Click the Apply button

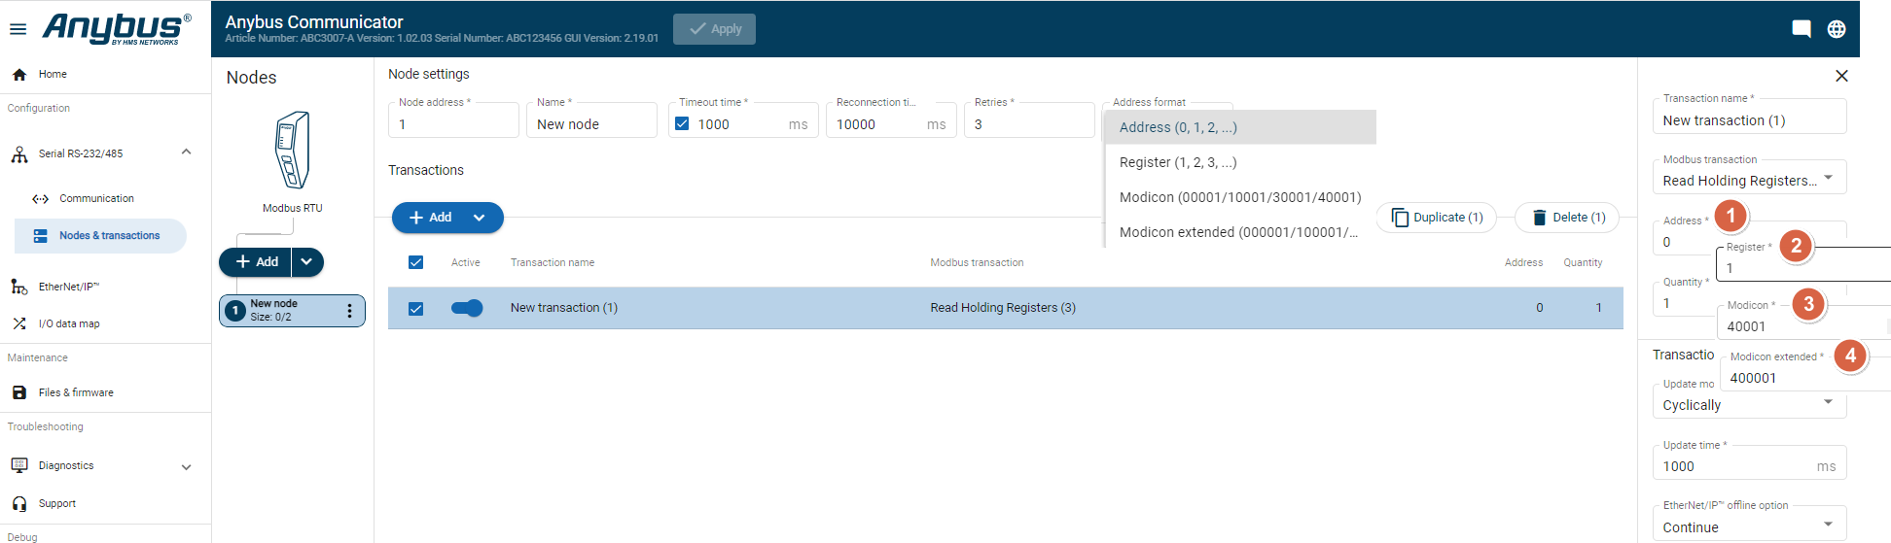tap(714, 29)
